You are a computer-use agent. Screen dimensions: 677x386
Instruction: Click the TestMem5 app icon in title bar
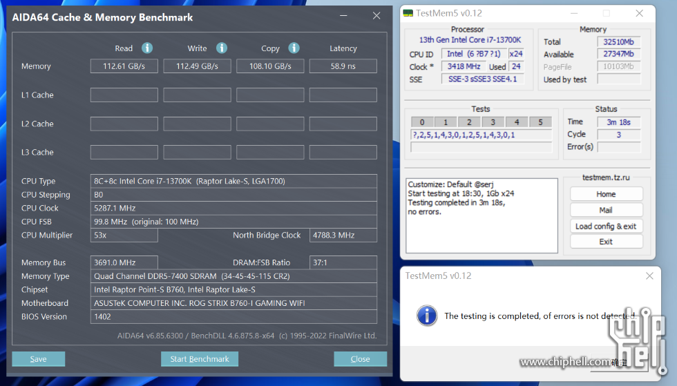pyautogui.click(x=408, y=13)
